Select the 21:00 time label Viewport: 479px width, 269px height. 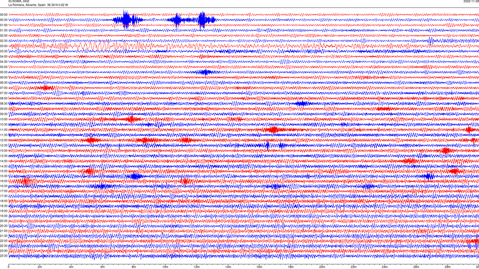(x=3, y=231)
